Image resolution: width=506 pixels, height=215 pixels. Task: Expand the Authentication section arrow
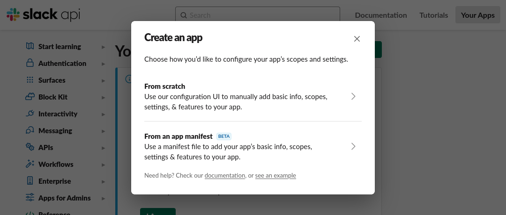coord(103,64)
